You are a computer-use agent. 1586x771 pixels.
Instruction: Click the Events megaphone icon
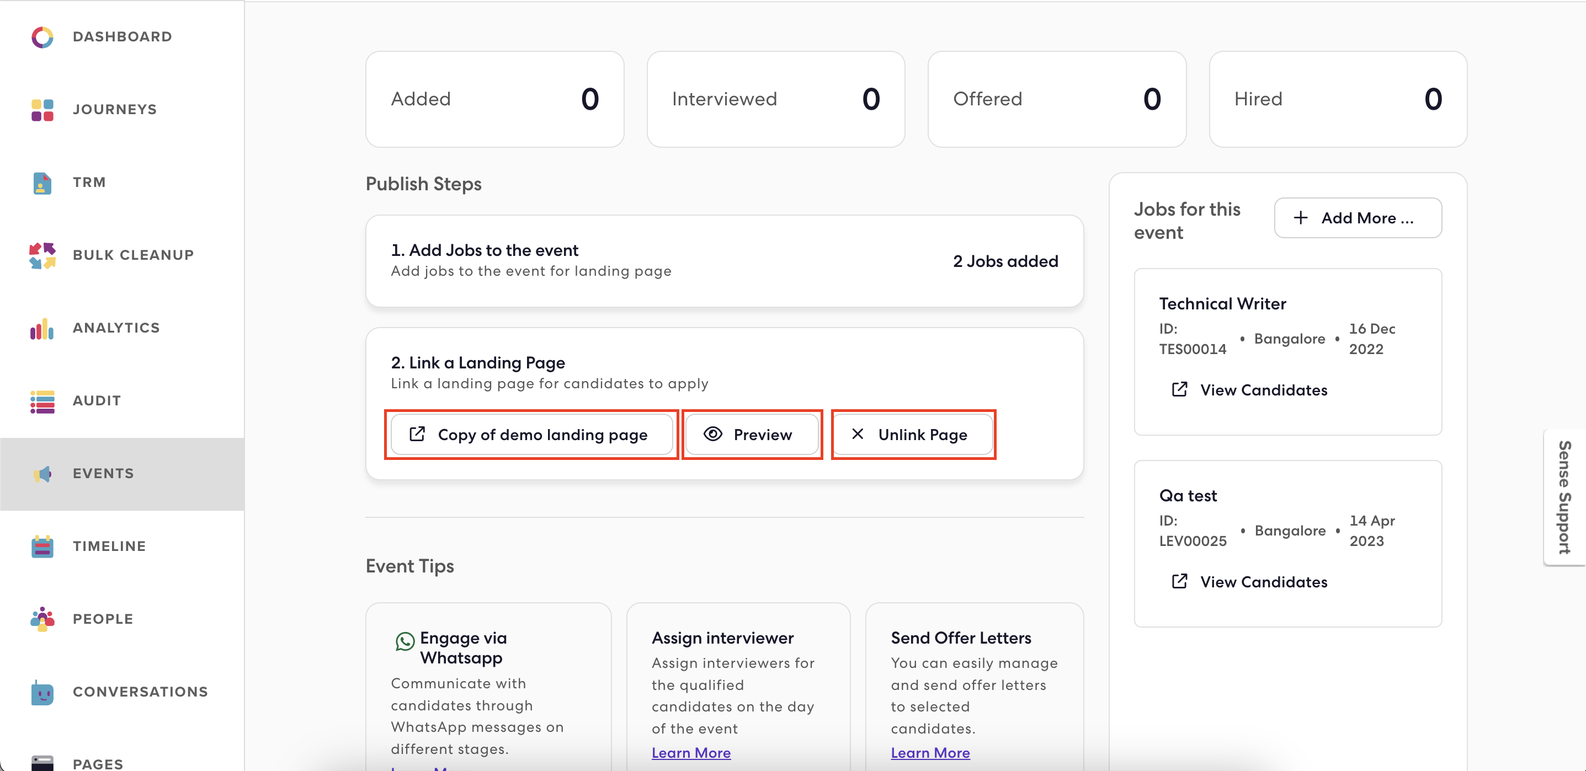pyautogui.click(x=42, y=474)
